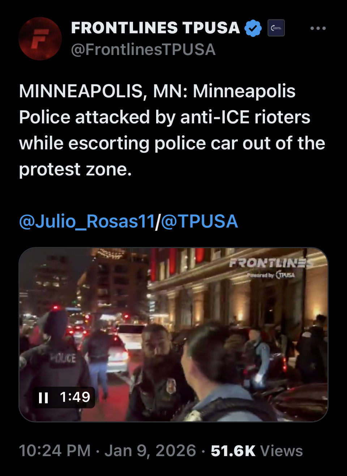The width and height of the screenshot is (347, 476).
Task: Open the three-dot more options menu
Action: 318,28
